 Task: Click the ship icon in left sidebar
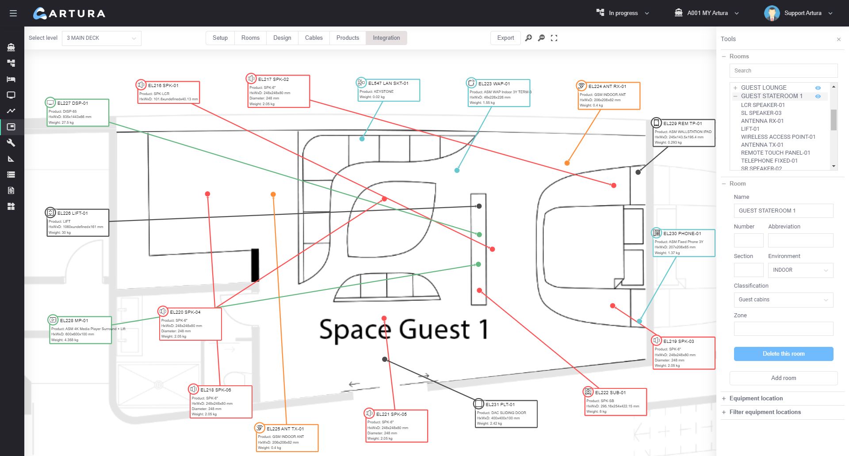[x=11, y=47]
